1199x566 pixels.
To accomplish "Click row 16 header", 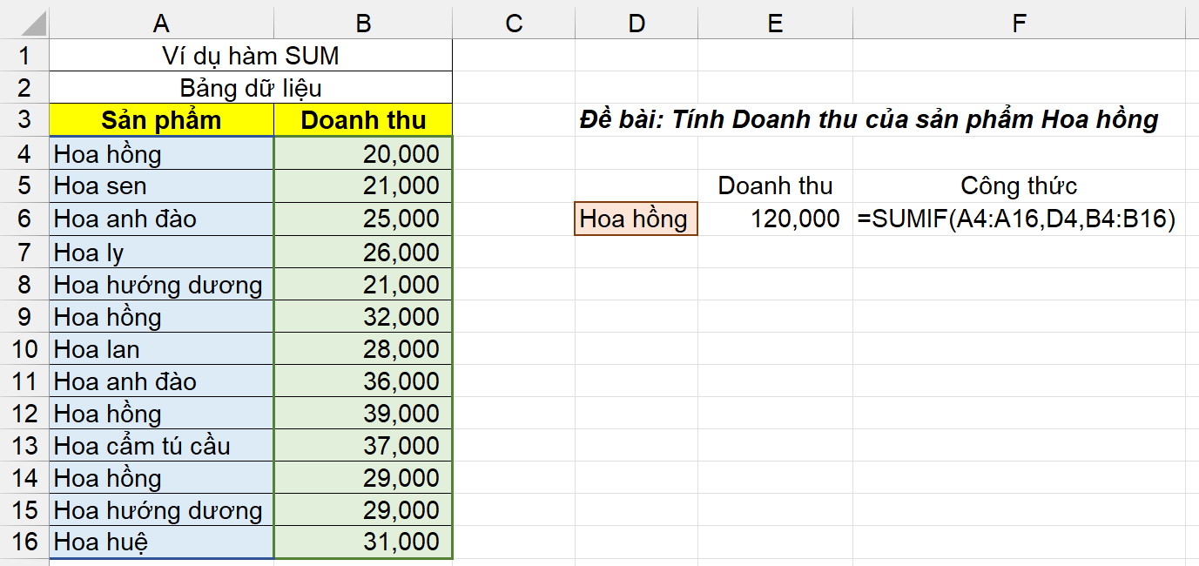I will [x=24, y=542].
